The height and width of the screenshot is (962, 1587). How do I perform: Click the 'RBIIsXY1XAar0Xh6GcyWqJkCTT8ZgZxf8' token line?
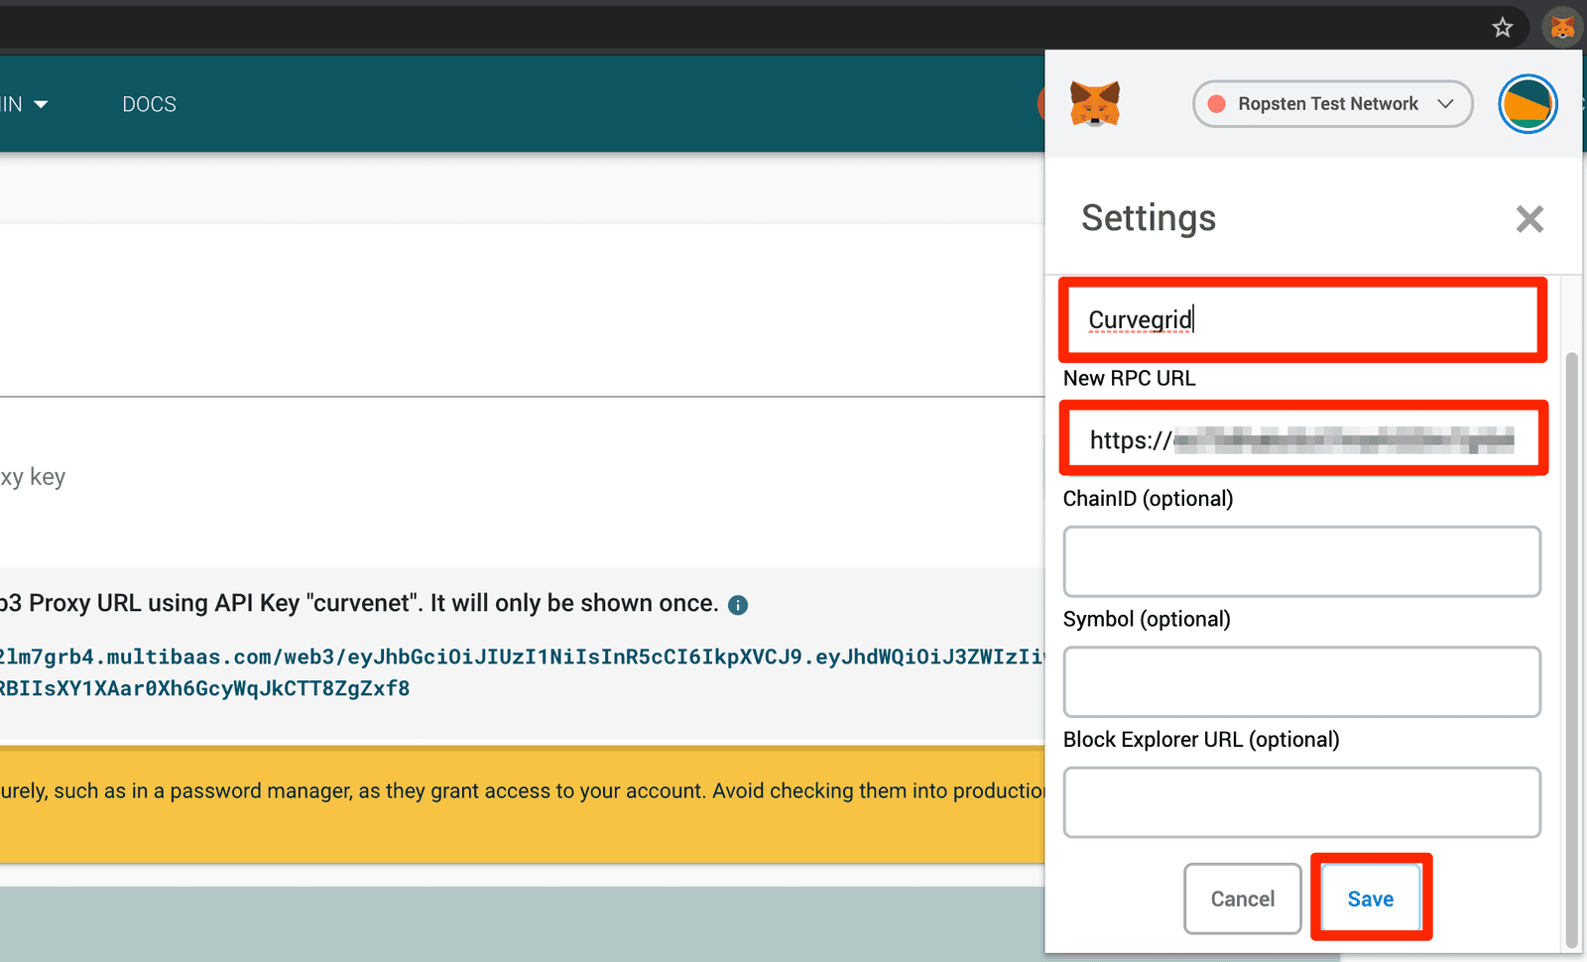[x=204, y=688]
